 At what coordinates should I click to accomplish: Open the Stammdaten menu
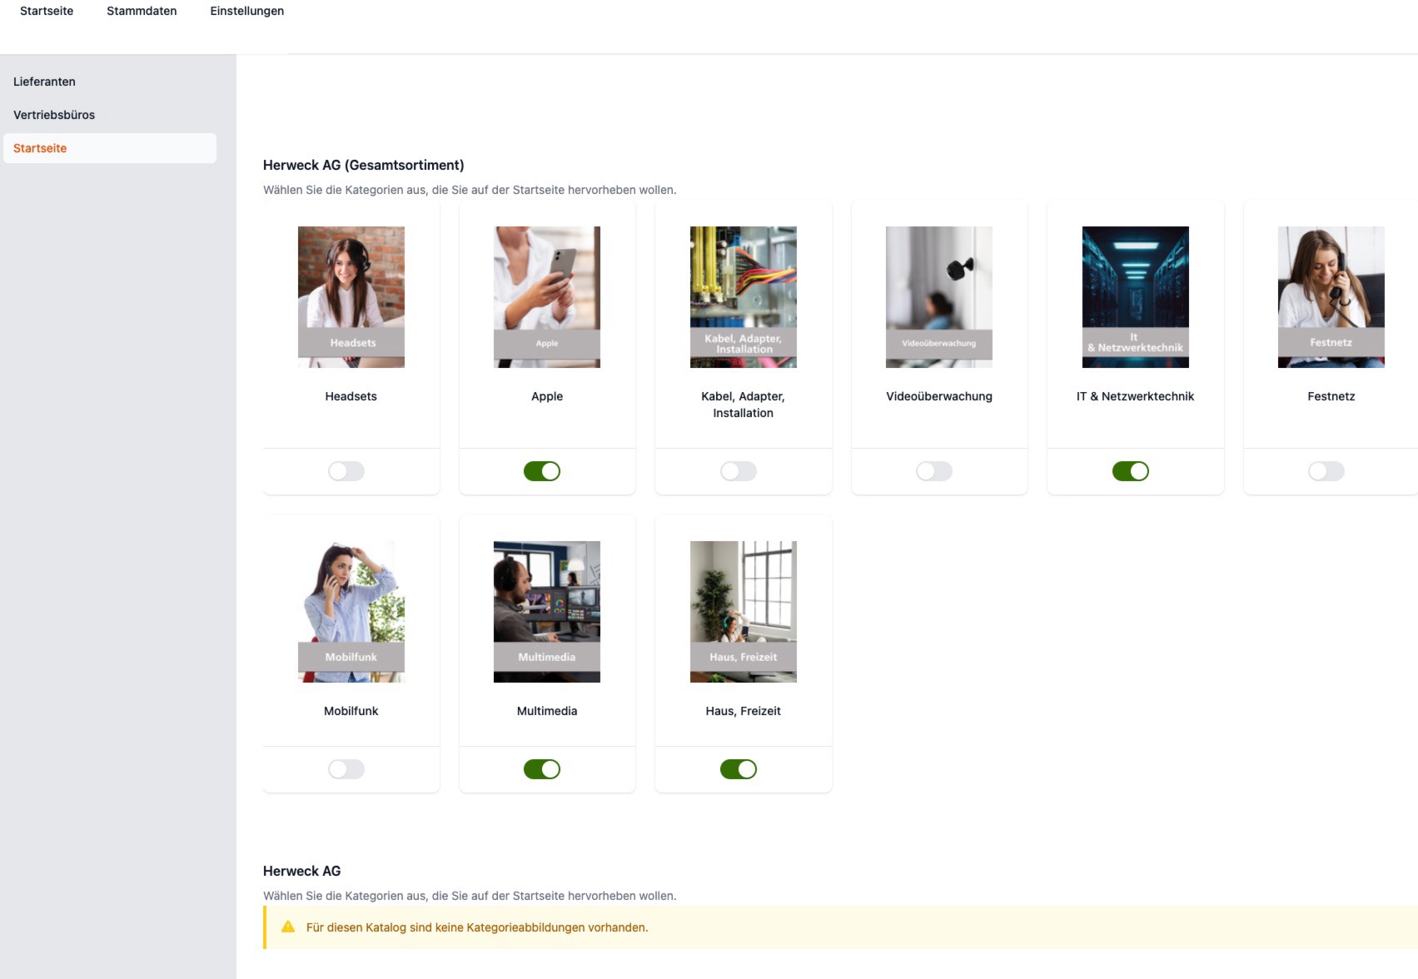coord(140,11)
